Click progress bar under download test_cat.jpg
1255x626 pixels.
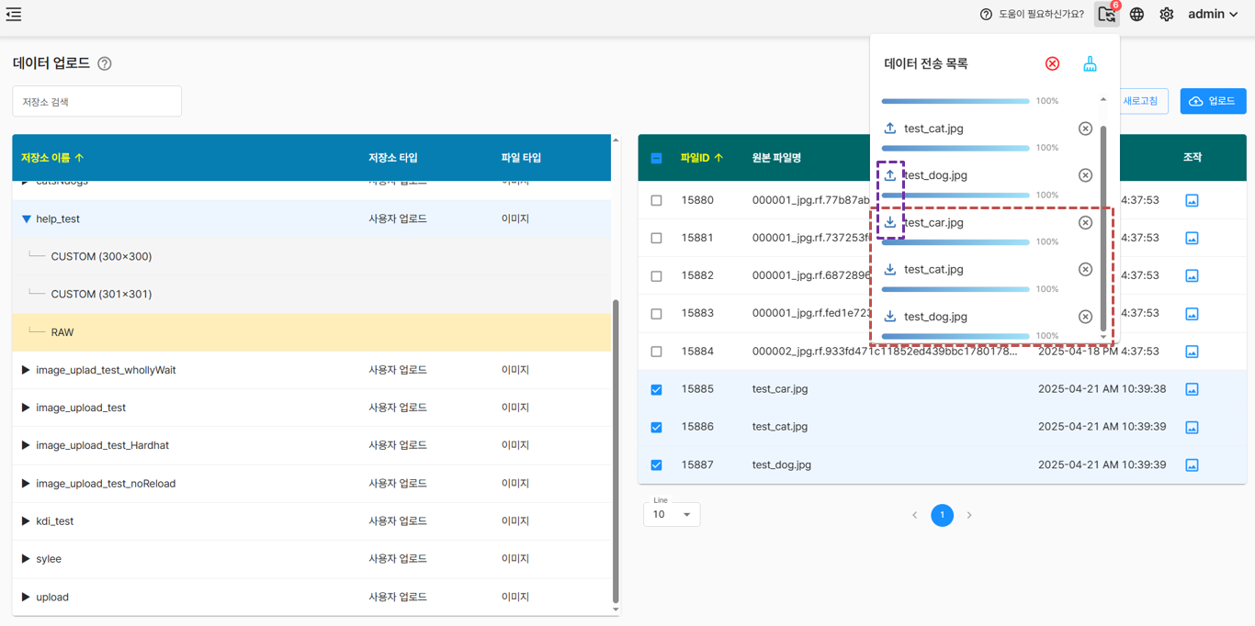click(x=955, y=289)
